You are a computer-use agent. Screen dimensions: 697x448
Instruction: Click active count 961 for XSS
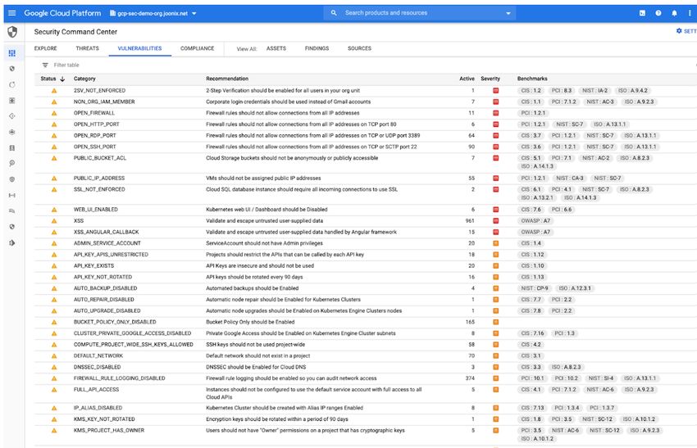(470, 220)
